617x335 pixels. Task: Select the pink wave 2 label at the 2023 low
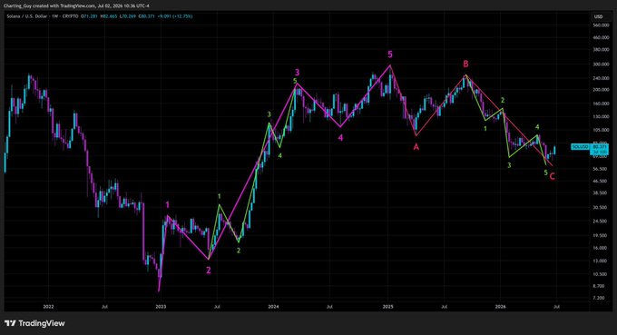point(209,270)
